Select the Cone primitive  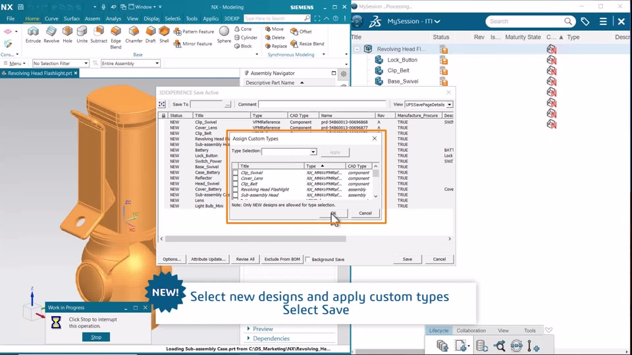coord(243,29)
